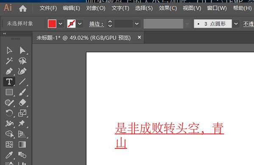Click the variable width profile box
This screenshot has height=165, width=254.
[163, 24]
